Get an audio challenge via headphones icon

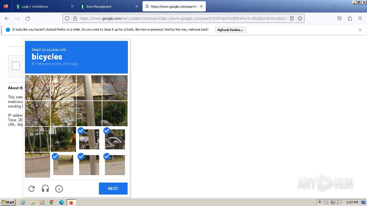coord(45,189)
